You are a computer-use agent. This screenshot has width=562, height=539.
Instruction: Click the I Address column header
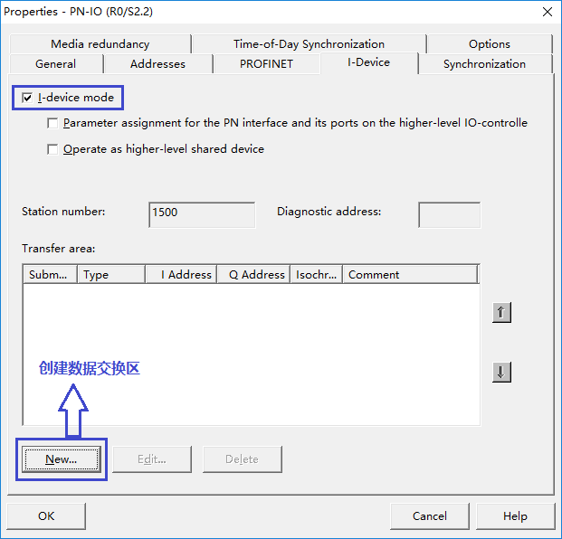pyautogui.click(x=181, y=275)
